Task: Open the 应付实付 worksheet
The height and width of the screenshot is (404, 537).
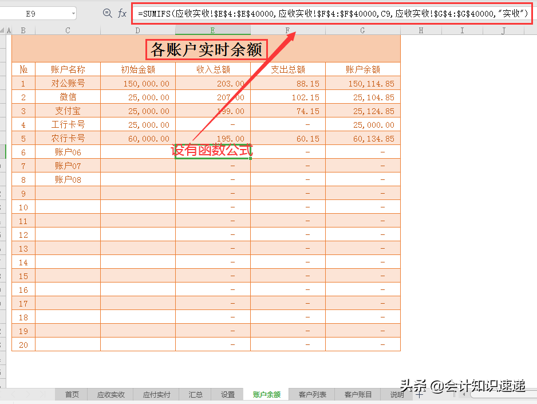Action: click(156, 394)
